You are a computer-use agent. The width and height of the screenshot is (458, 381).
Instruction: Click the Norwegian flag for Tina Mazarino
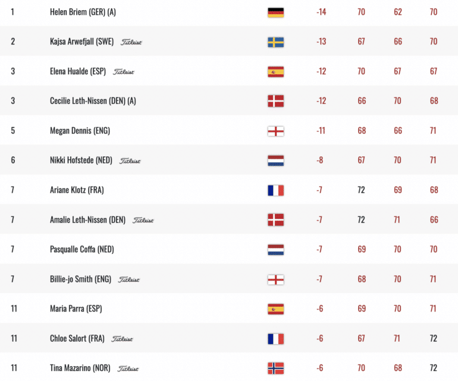(x=276, y=368)
